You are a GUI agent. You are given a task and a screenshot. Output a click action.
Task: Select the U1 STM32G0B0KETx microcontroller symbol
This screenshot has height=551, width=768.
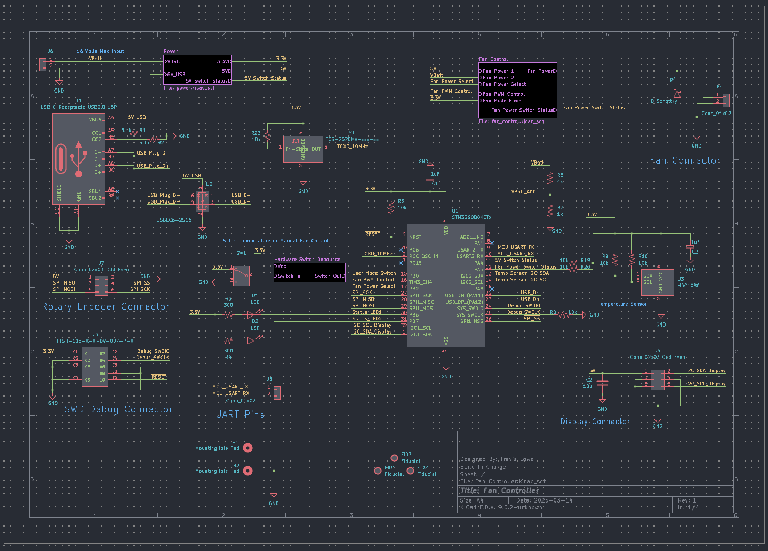coord(446,285)
